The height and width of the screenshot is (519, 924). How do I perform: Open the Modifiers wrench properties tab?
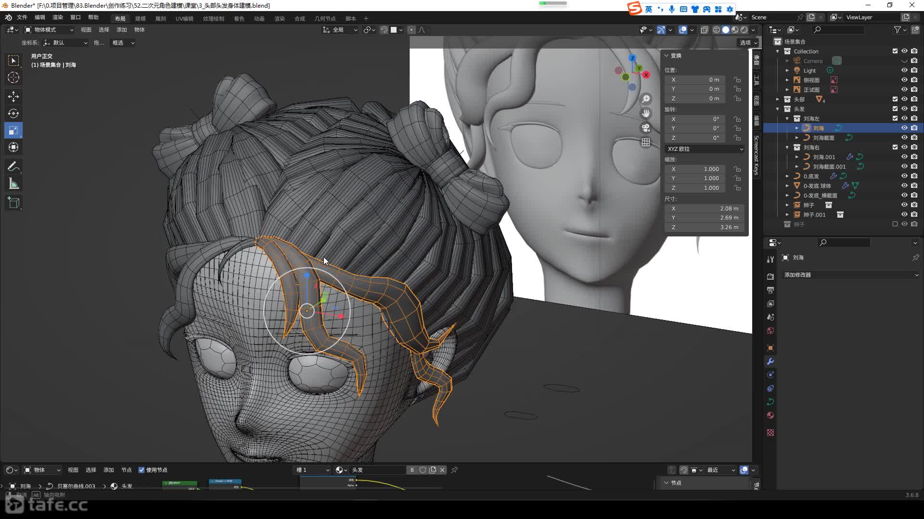[x=770, y=361]
